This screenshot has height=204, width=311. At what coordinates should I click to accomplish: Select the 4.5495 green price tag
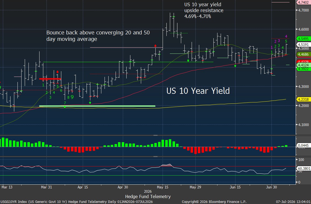tap(303, 39)
